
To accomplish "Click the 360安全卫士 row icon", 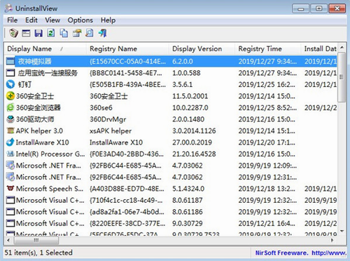I will (x=10, y=96).
